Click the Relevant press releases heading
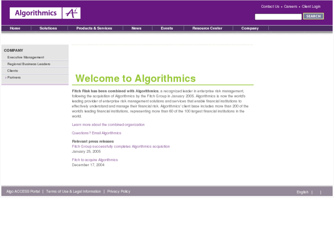 [x=93, y=141]
